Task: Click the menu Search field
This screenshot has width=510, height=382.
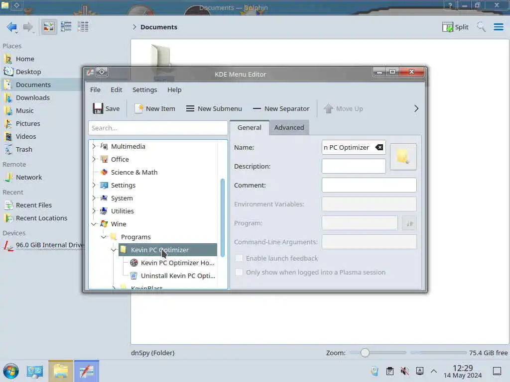Action: coord(158,128)
